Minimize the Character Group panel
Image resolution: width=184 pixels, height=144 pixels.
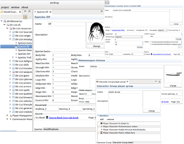coord(156,81)
